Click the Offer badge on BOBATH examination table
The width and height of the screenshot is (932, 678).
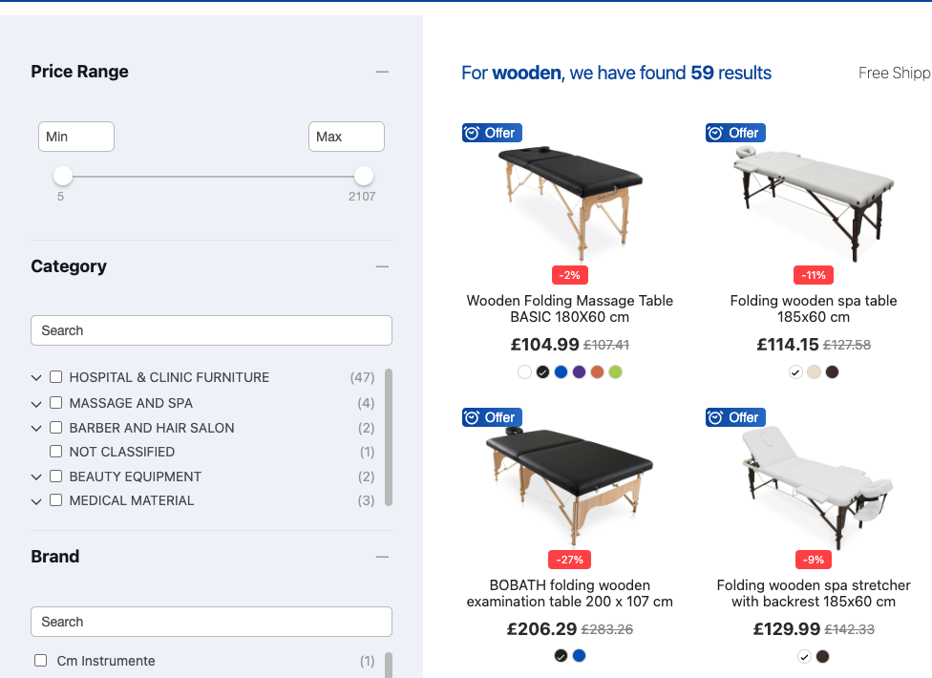coord(490,417)
